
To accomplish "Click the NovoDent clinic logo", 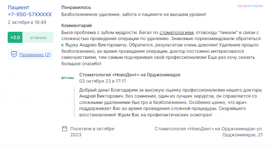I will (68, 78).
